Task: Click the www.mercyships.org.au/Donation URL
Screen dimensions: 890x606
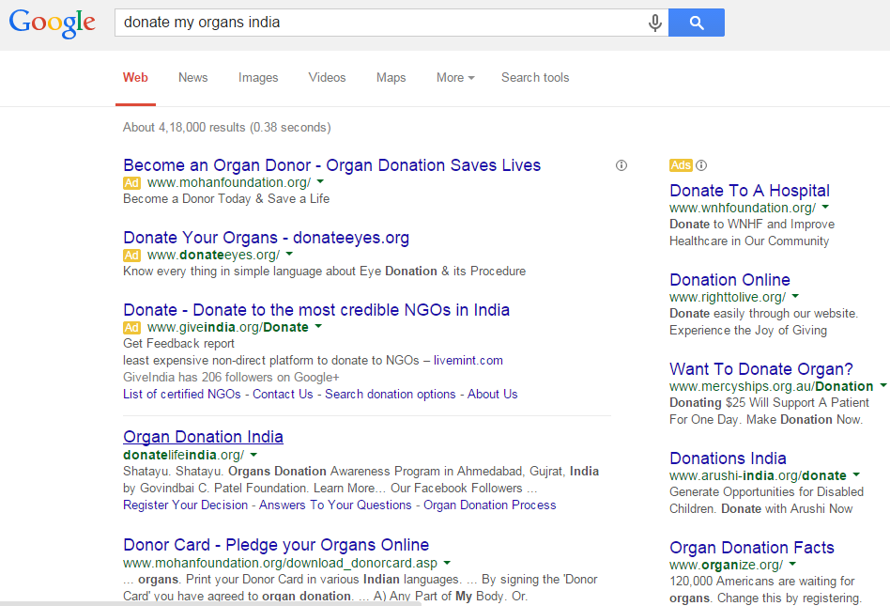Action: pyautogui.click(x=772, y=386)
